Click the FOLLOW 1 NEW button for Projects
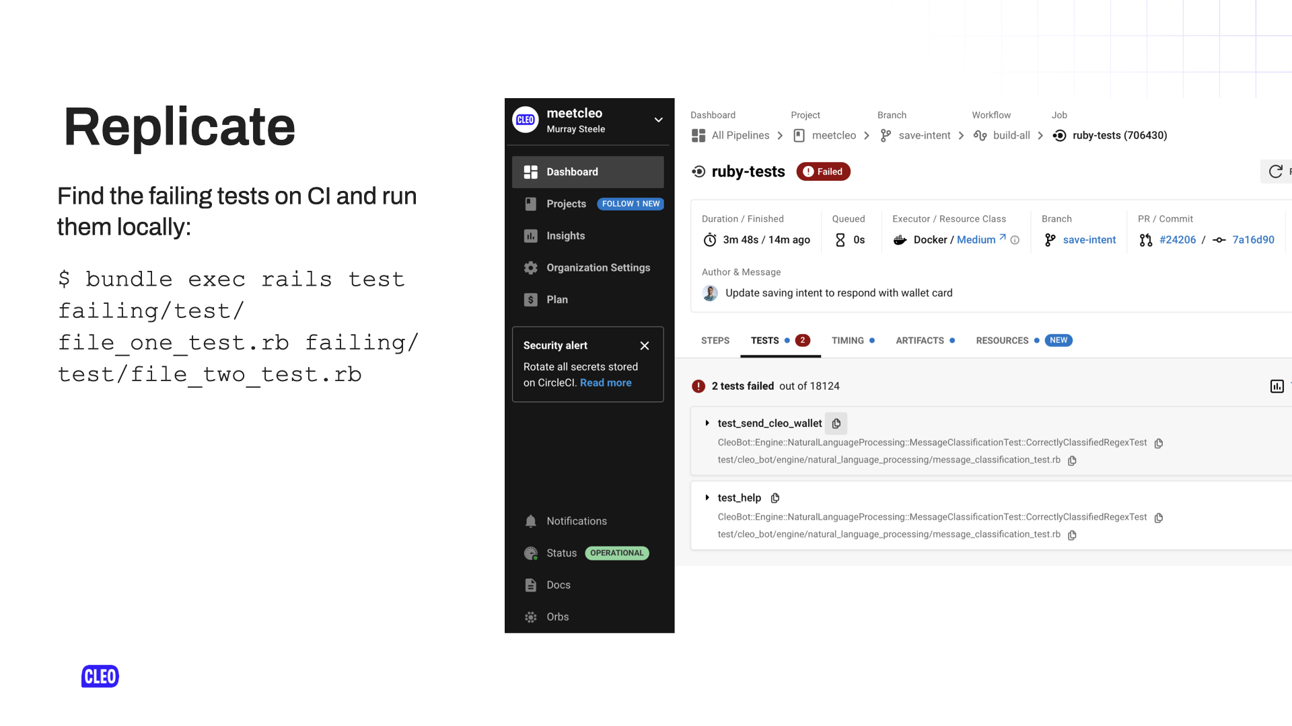Viewport: 1292px width, 726px height. pyautogui.click(x=631, y=204)
